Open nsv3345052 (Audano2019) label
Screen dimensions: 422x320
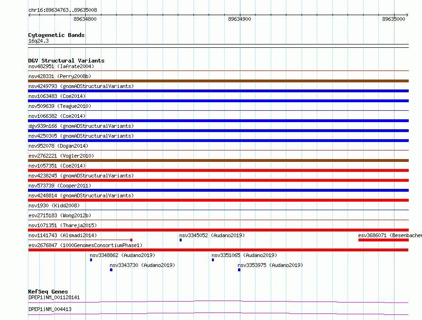click(x=212, y=235)
